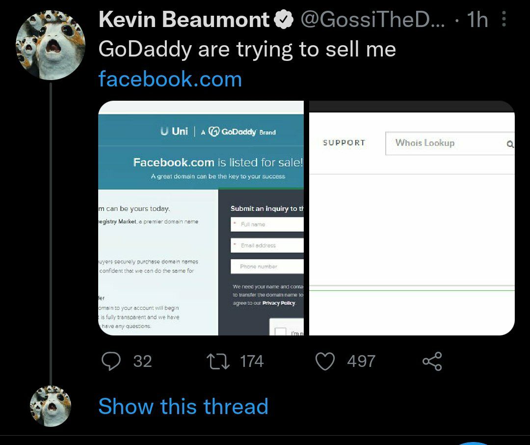The image size is (530, 445).
Task: Open the three-dot more options menu
Action: tap(503, 19)
